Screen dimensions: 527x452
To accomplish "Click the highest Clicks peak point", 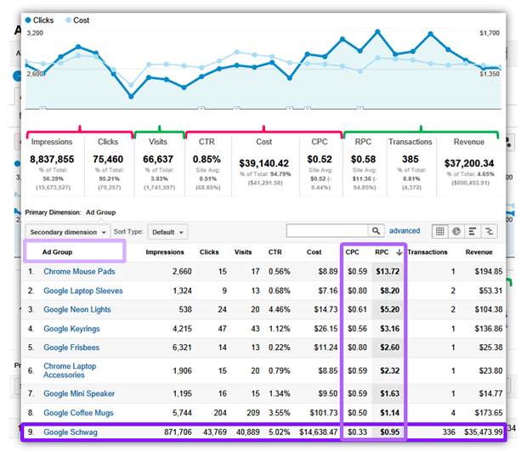I will [377, 31].
